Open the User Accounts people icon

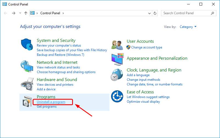tap(117, 45)
